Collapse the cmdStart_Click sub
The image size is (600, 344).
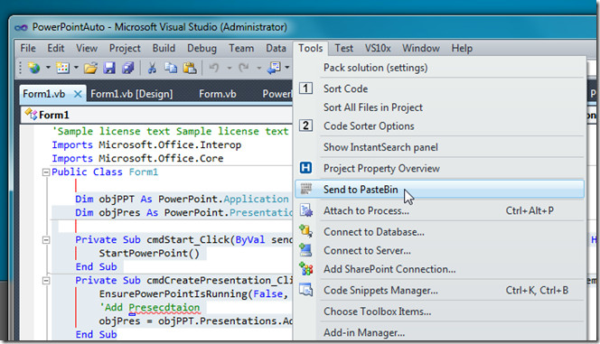tap(46, 240)
